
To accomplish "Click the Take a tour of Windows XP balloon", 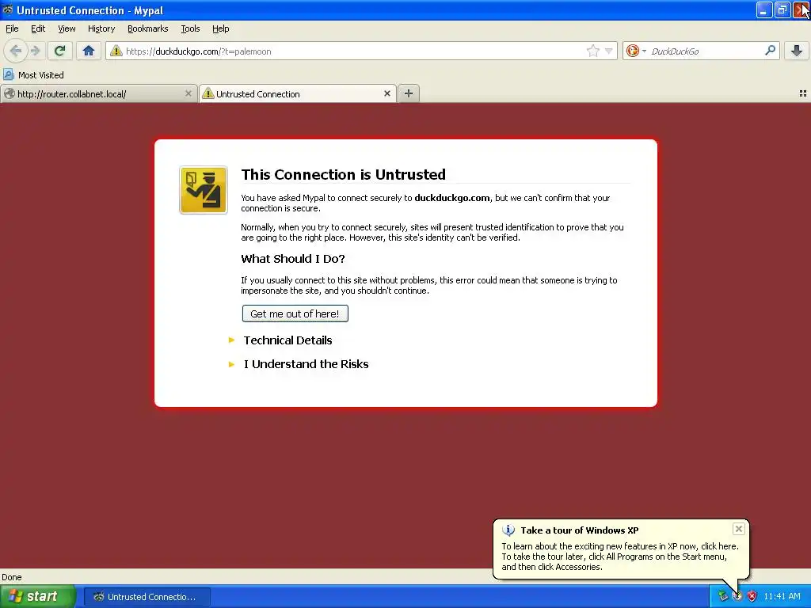I will 621,549.
